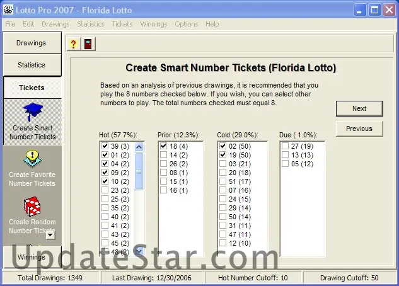
Task: Open Create Random Number Tickets dice icon
Action: 32,206
